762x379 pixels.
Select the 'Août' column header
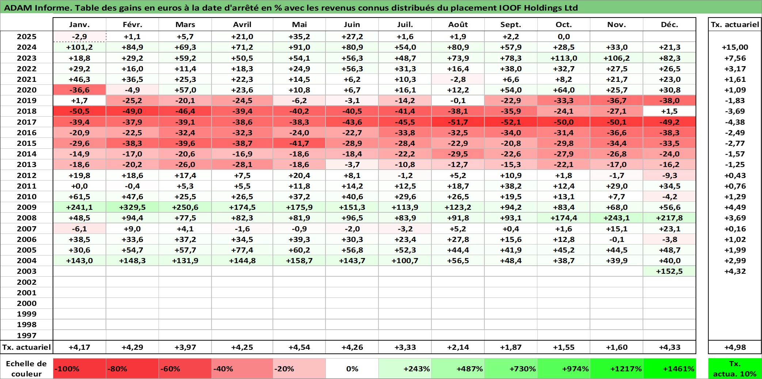pyautogui.click(x=458, y=24)
